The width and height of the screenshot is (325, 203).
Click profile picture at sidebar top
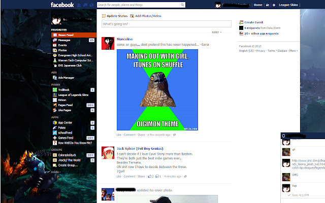56,19
